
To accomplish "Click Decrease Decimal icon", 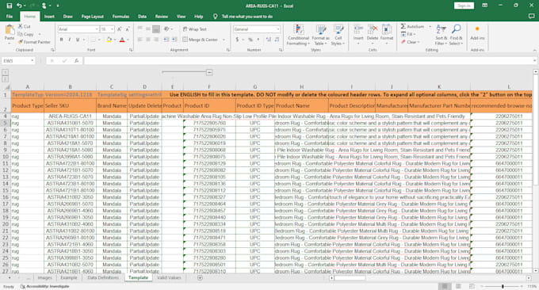I will coord(277,40).
